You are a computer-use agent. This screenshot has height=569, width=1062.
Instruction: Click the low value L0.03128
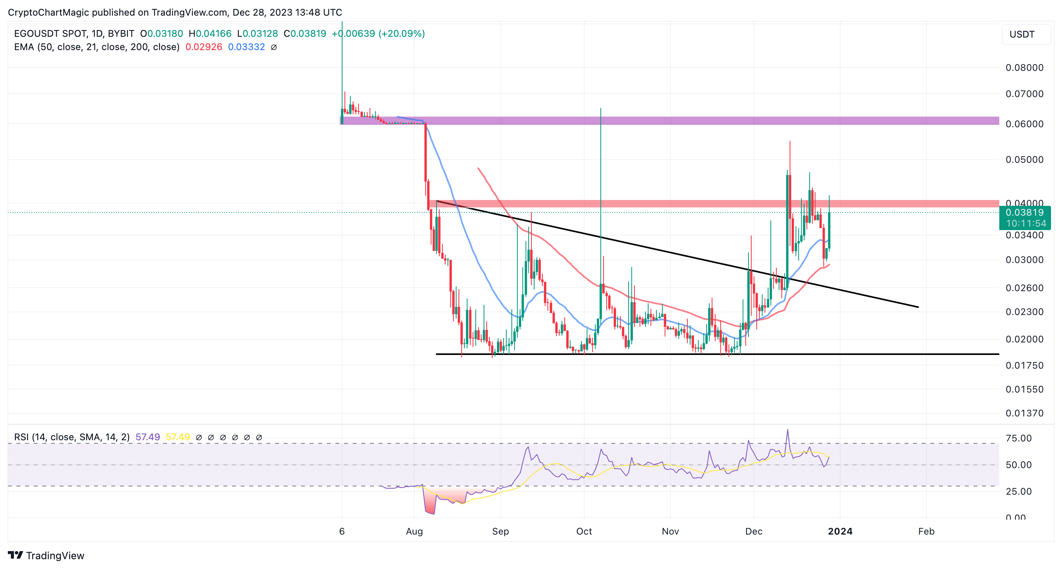pos(257,33)
